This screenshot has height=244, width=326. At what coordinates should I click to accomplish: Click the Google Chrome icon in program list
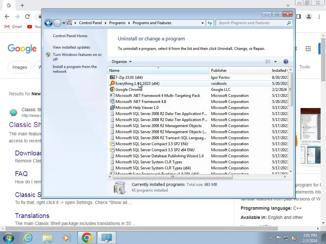click(x=112, y=89)
